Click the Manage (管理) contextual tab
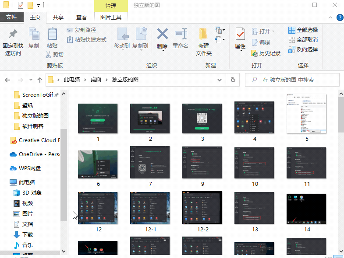Screen dimensions: 344x258 (x=111, y=6)
